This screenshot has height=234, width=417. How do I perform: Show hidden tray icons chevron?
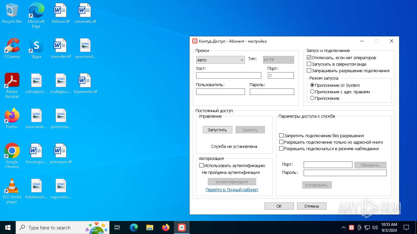tap(343, 227)
